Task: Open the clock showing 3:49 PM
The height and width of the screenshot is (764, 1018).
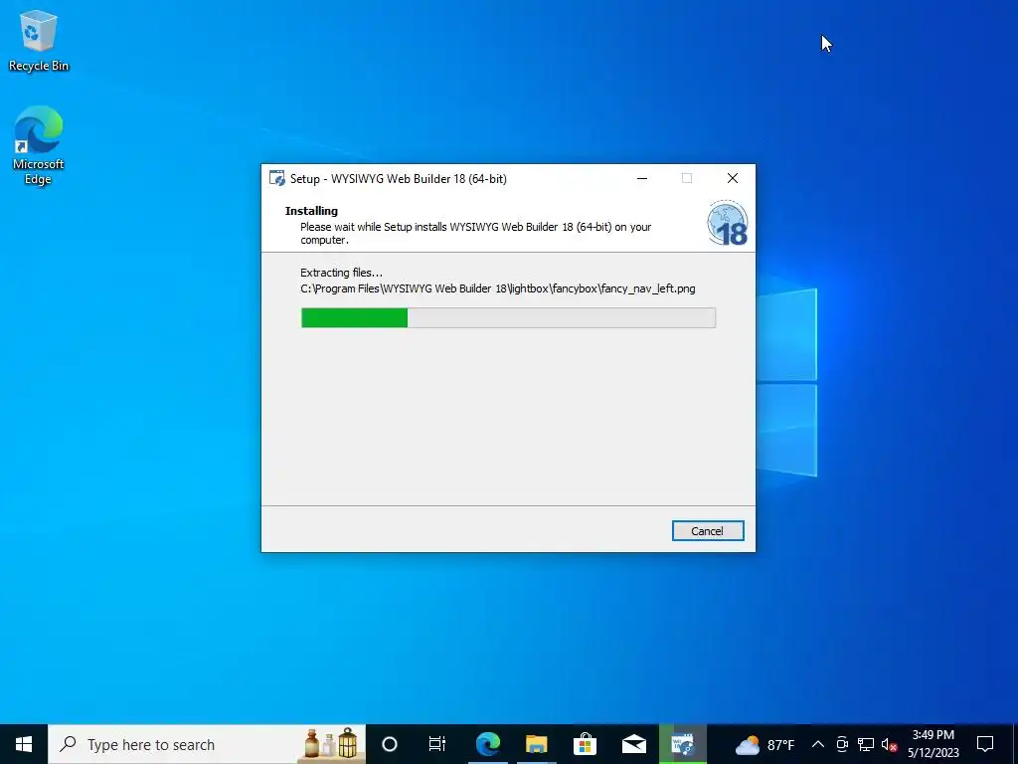Action: pos(933,744)
